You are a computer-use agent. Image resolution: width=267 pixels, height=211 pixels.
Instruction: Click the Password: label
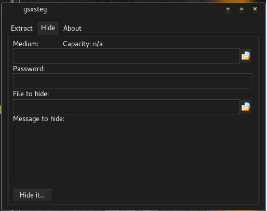29,69
